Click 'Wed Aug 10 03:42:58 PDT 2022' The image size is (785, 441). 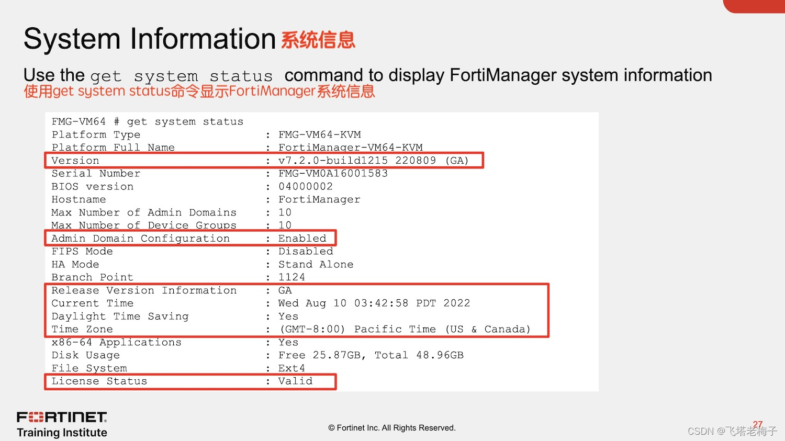click(374, 303)
